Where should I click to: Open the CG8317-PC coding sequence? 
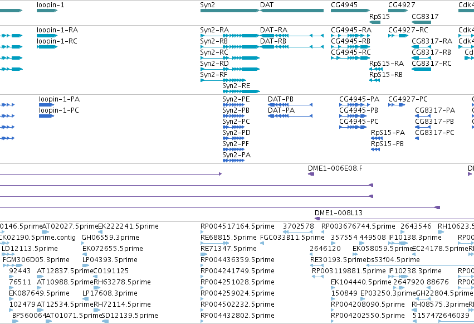417,138
